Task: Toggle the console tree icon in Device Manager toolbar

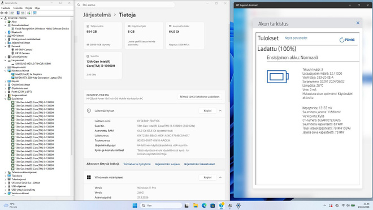Action: tap(12, 13)
